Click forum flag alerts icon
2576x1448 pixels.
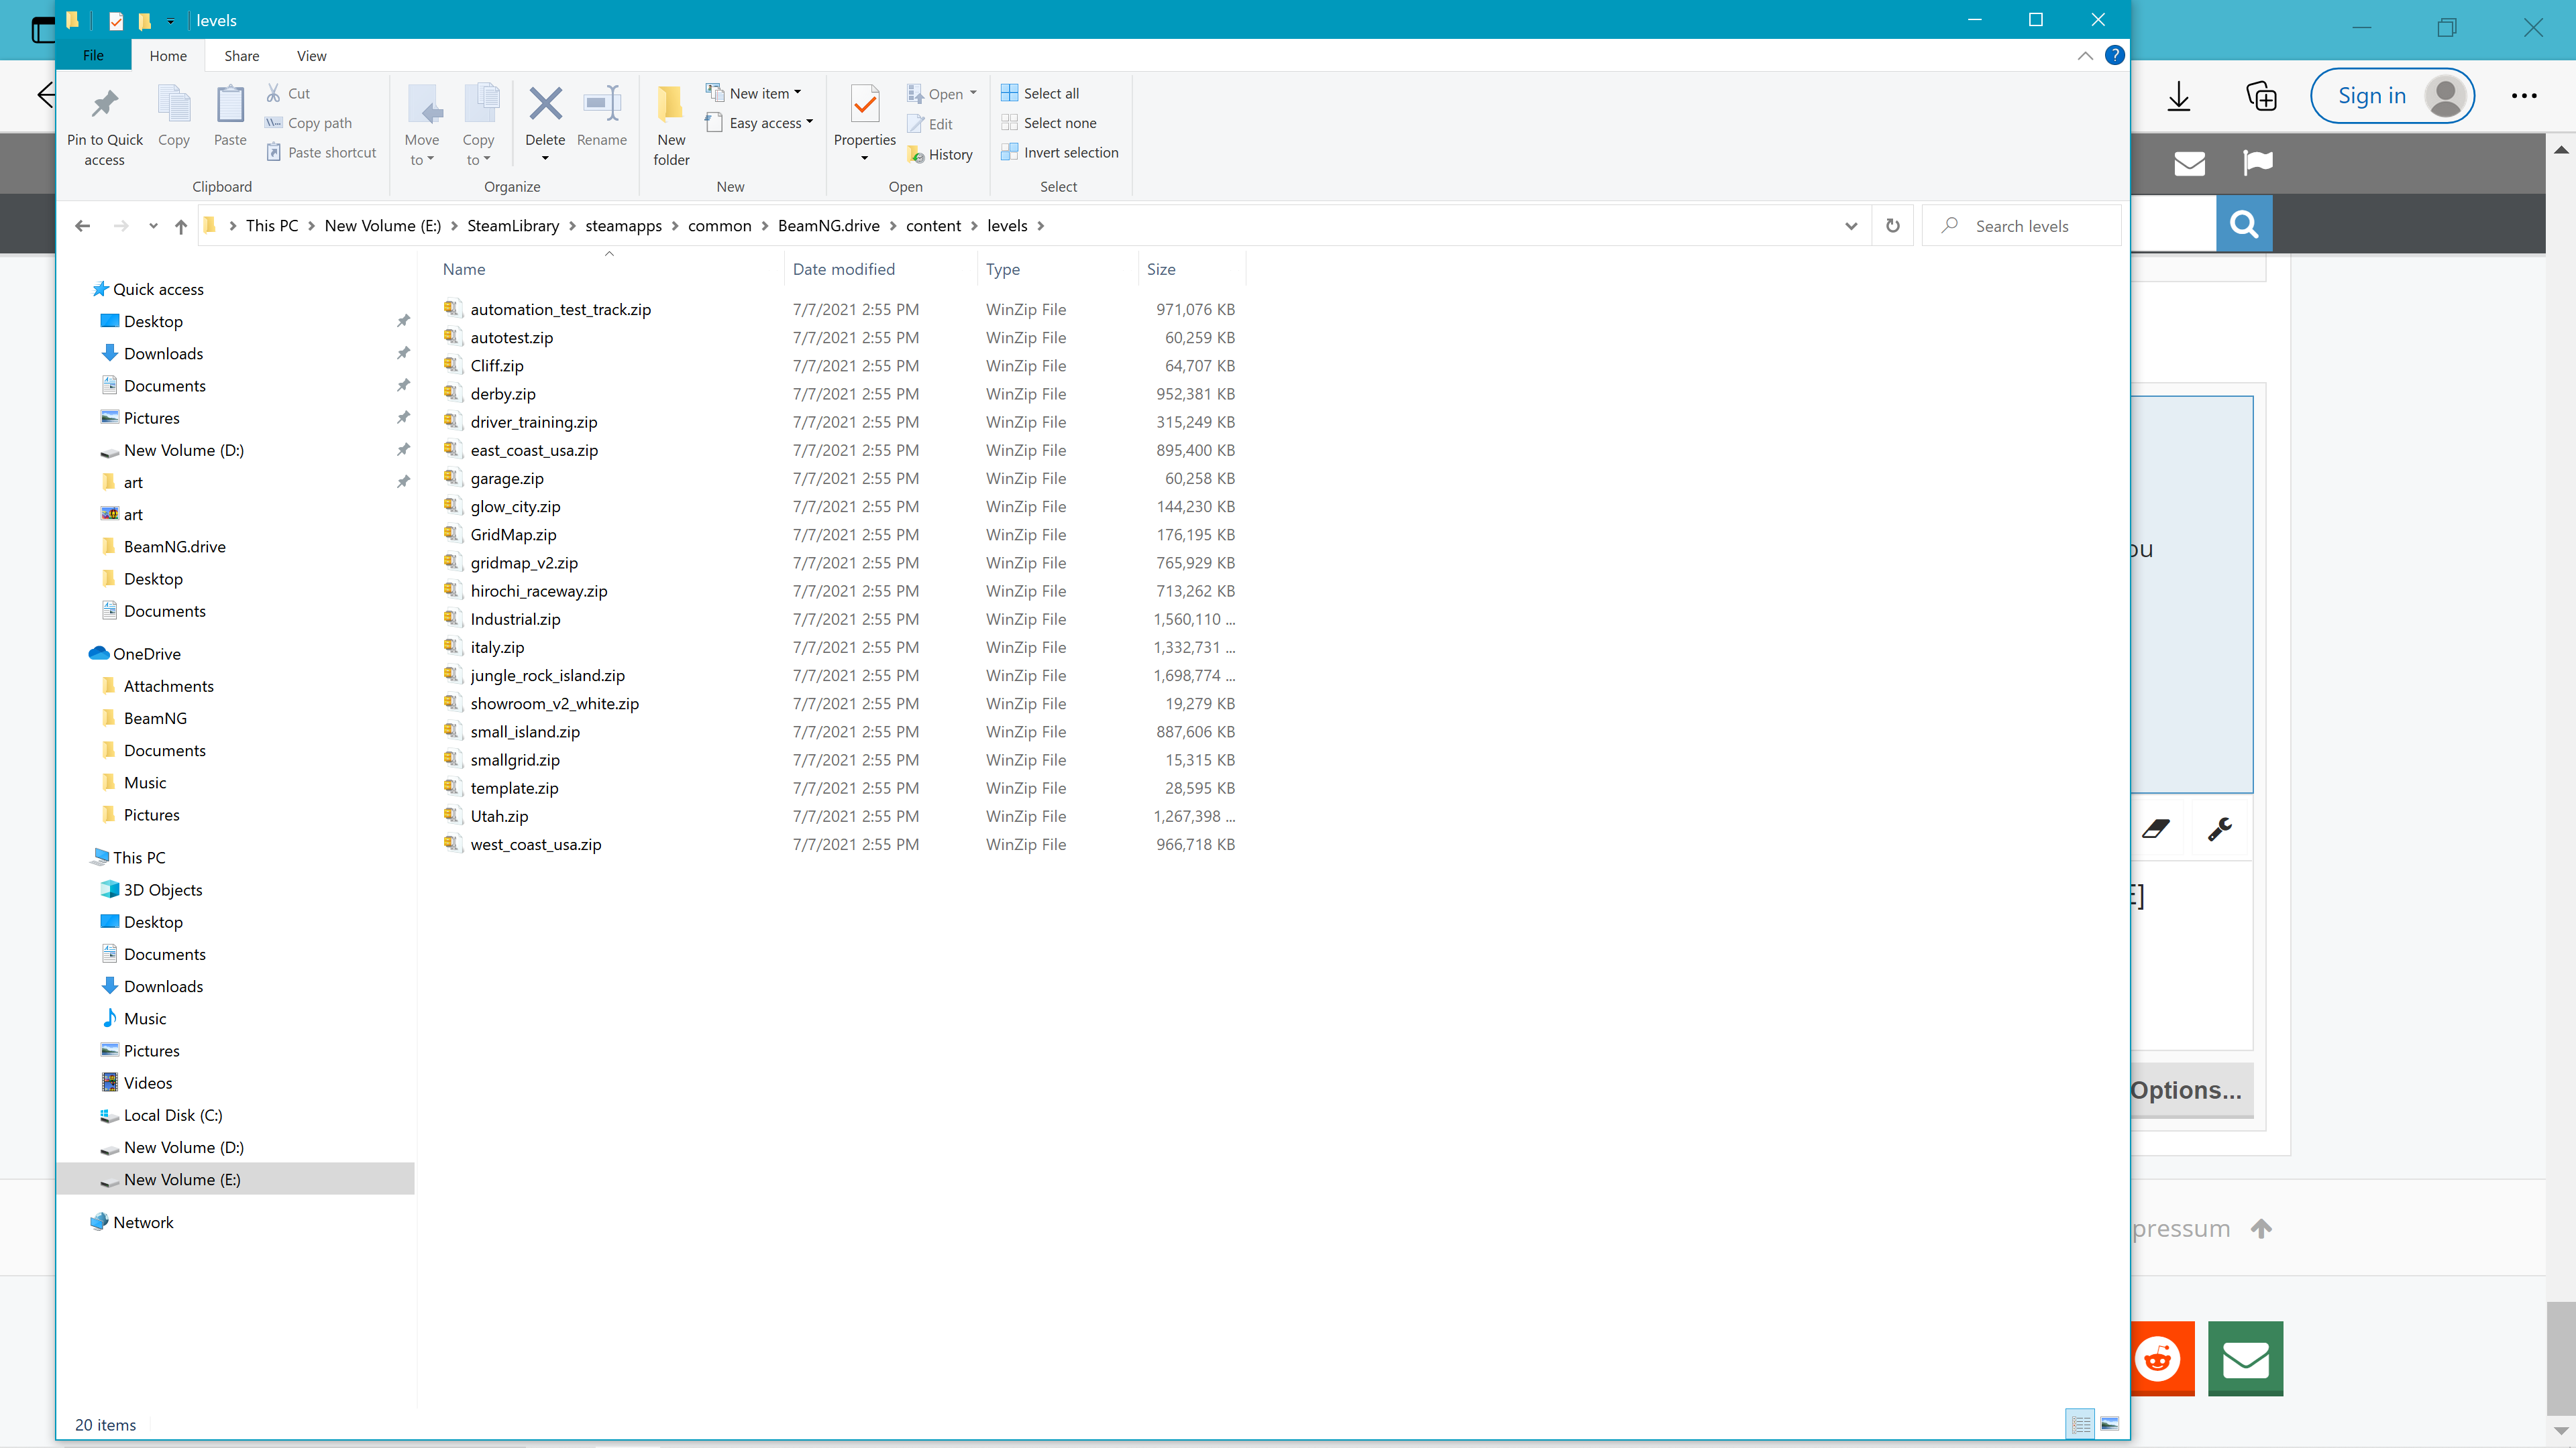click(x=2258, y=163)
